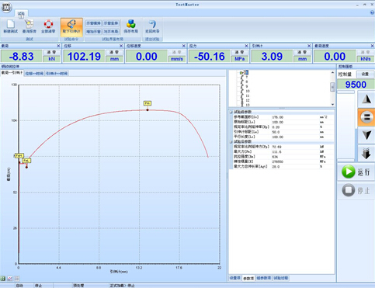
Task: Zero the stress reading above MPa
Action: pos(239,52)
